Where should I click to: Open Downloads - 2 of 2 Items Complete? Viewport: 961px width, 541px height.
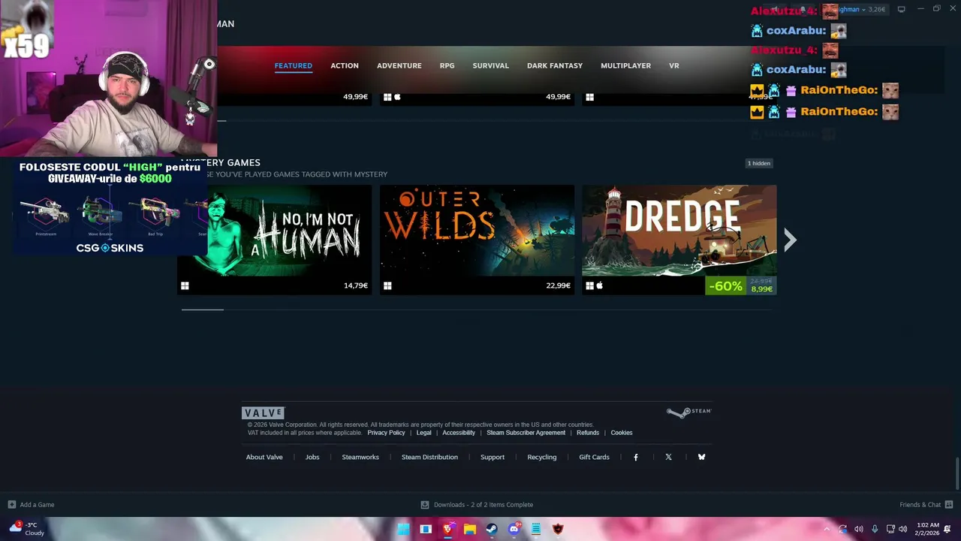(484, 505)
